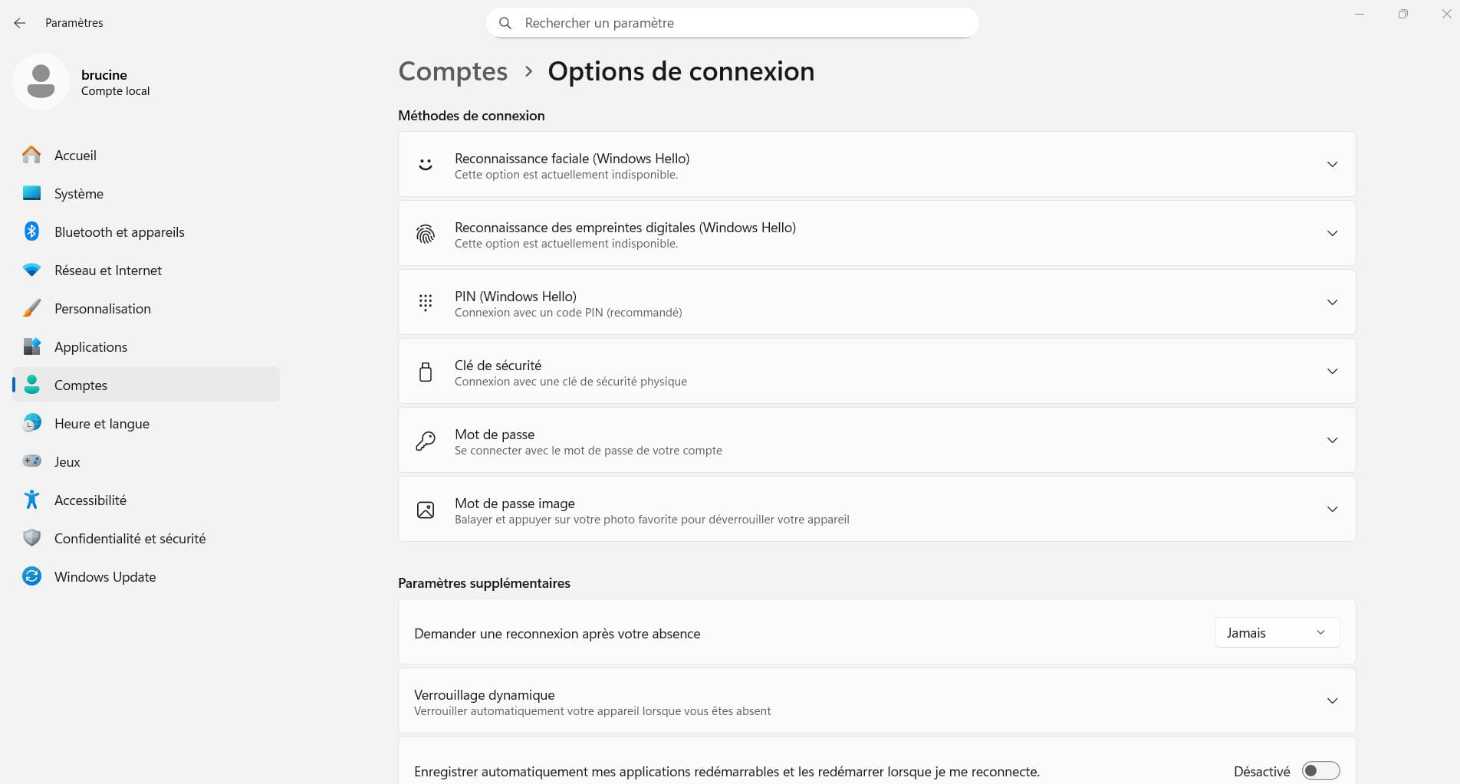The height and width of the screenshot is (784, 1460).
Task: Click the Rechercher un paramètre search field
Action: coord(732,23)
